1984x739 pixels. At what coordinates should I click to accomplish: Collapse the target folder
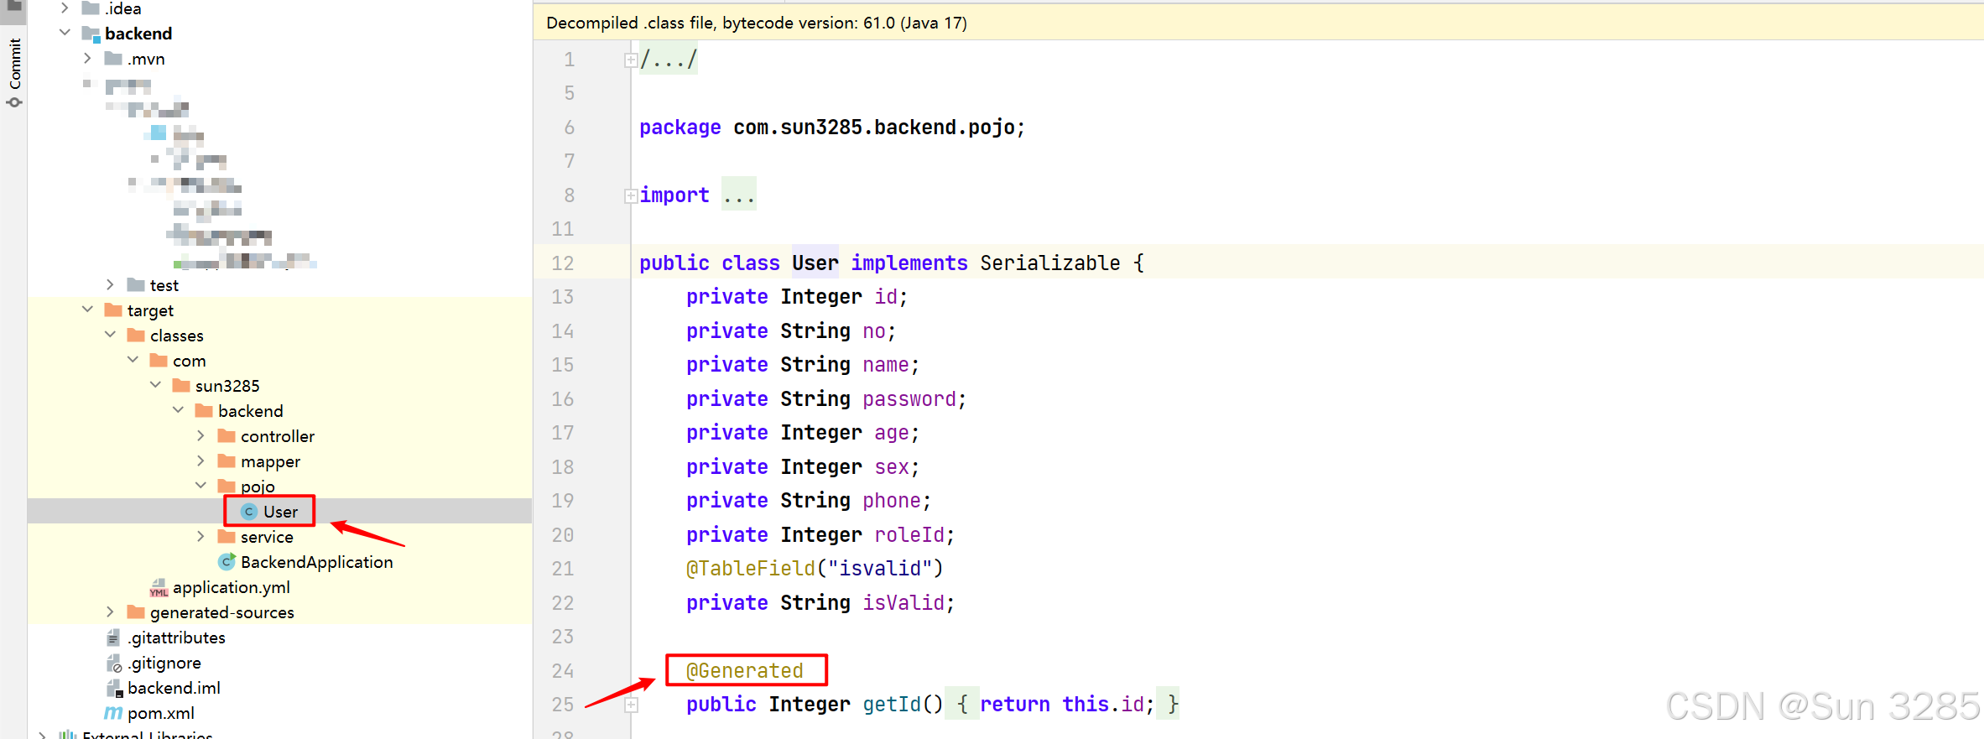(x=87, y=310)
